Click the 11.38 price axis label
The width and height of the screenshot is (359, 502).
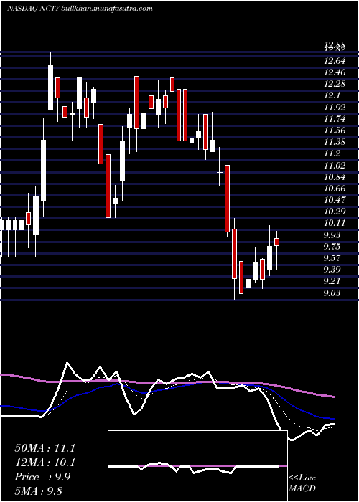335,142
